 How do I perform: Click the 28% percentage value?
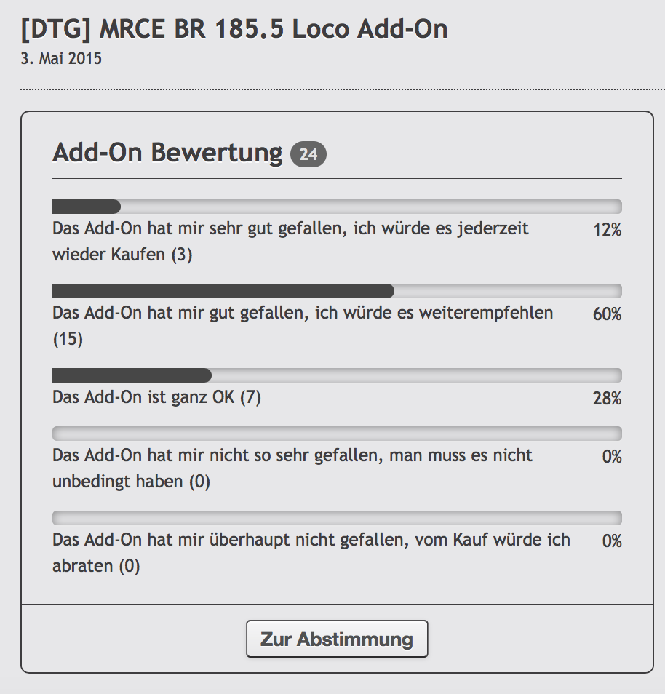607,399
